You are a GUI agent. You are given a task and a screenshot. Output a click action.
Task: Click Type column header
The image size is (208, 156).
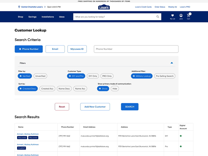[x=170, y=127]
